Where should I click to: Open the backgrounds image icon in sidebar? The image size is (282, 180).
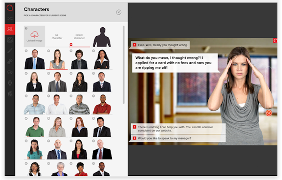(x=10, y=40)
